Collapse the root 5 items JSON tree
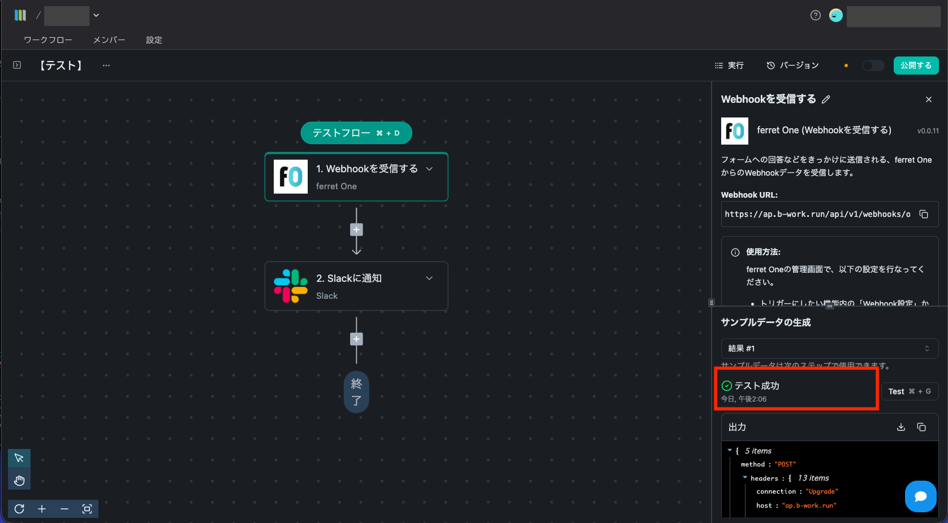This screenshot has height=523, width=948. 730,450
